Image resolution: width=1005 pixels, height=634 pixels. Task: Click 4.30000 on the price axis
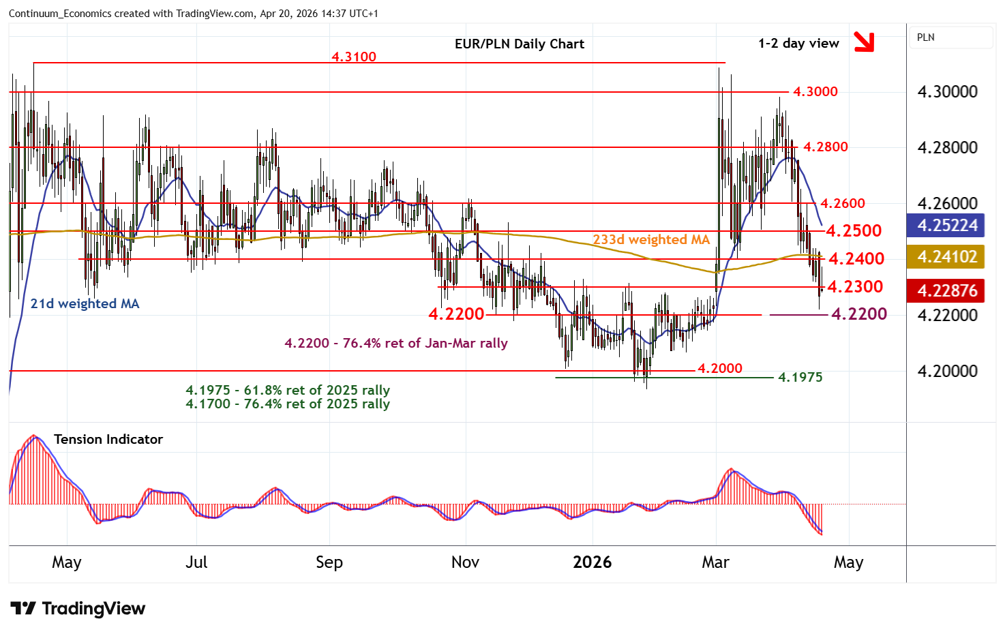click(x=947, y=92)
